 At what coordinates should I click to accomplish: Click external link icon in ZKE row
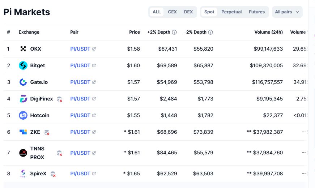[x=94, y=132]
